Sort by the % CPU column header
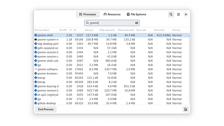The width and height of the screenshot is (224, 126). 63,30
